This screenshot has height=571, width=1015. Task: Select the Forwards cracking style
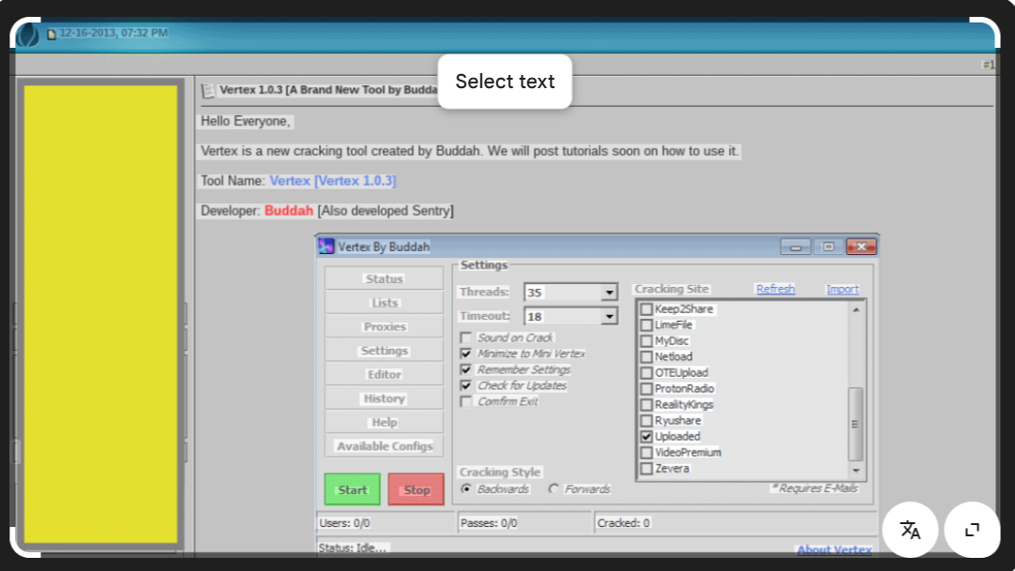click(554, 488)
